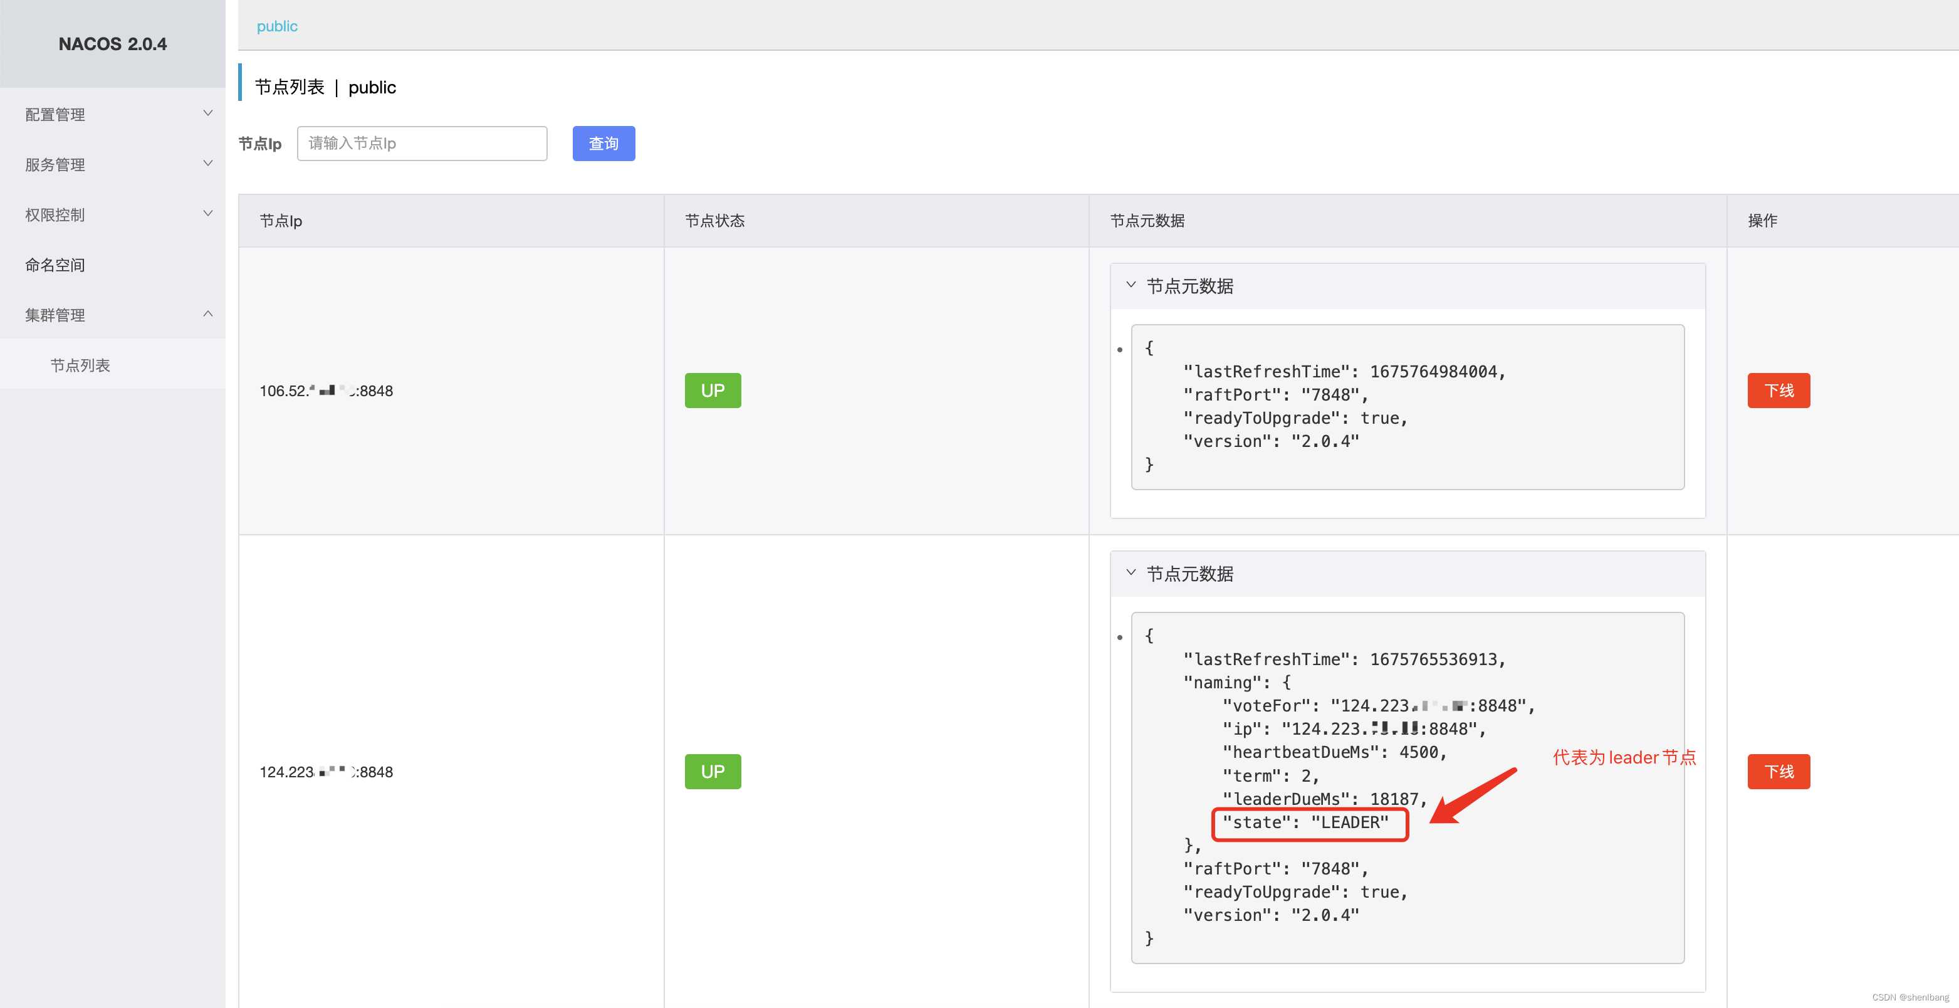Collapse the 集群管理 sidebar menu
The image size is (1959, 1008).
click(x=113, y=315)
